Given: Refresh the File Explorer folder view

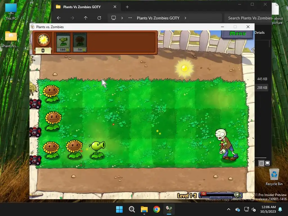Looking at the screenshot, I should [x=99, y=18].
